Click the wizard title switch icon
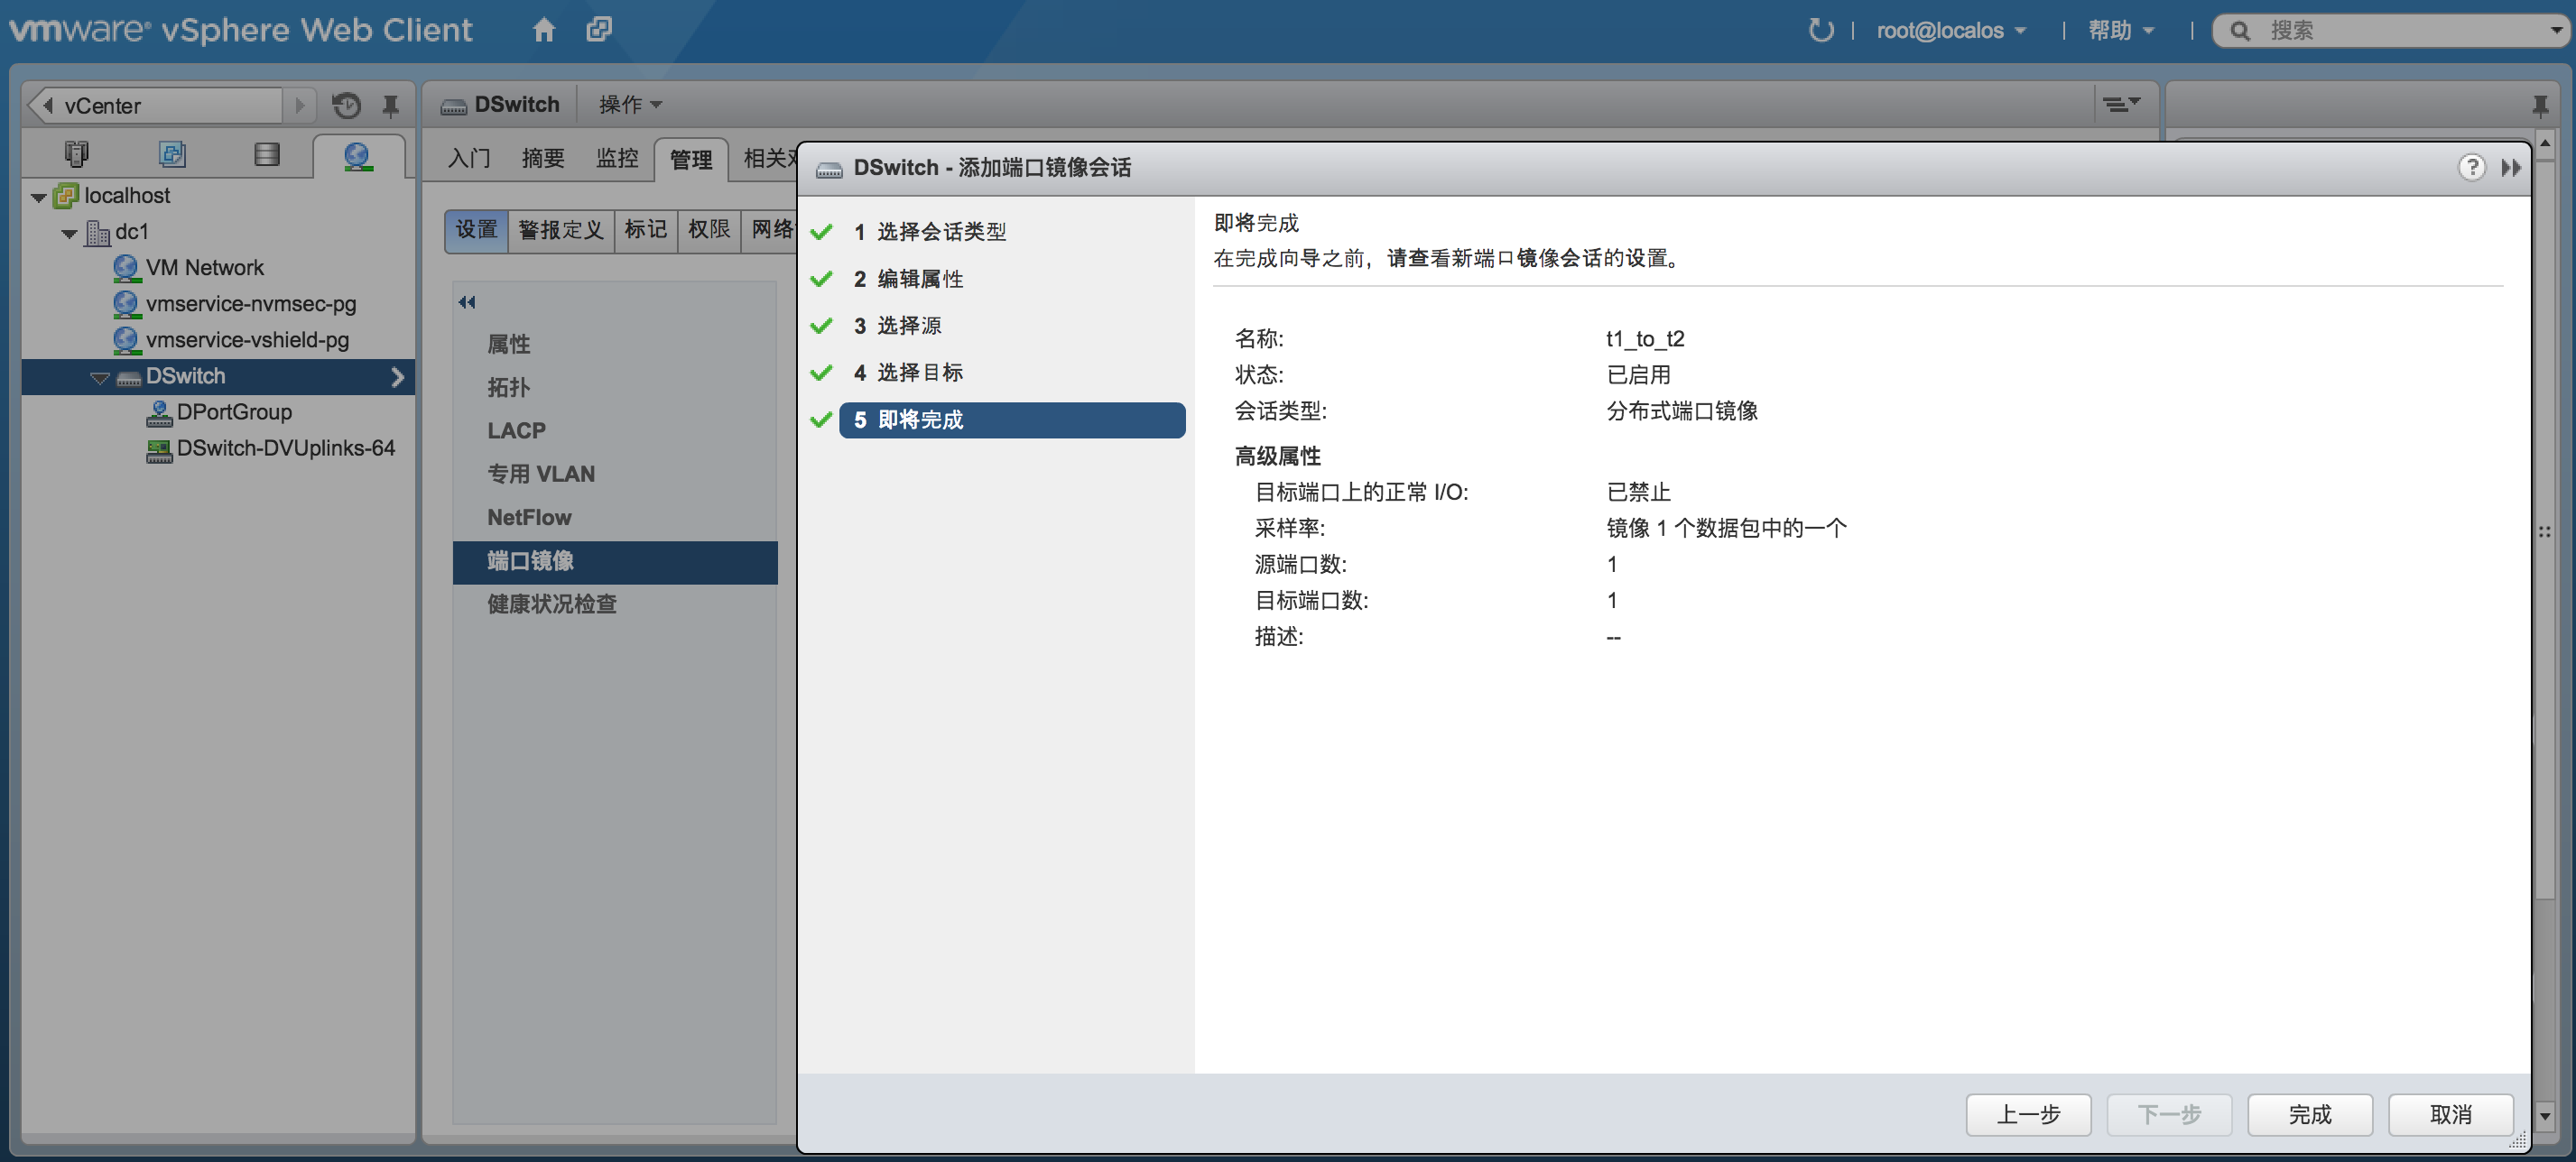Image resolution: width=2576 pixels, height=1162 pixels. (829, 169)
